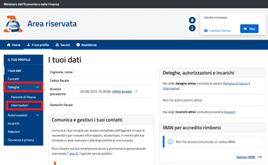Viewport: 268px width, 165px height.
Task: Open the notifications bell icon
Action: pyautogui.click(x=192, y=20)
